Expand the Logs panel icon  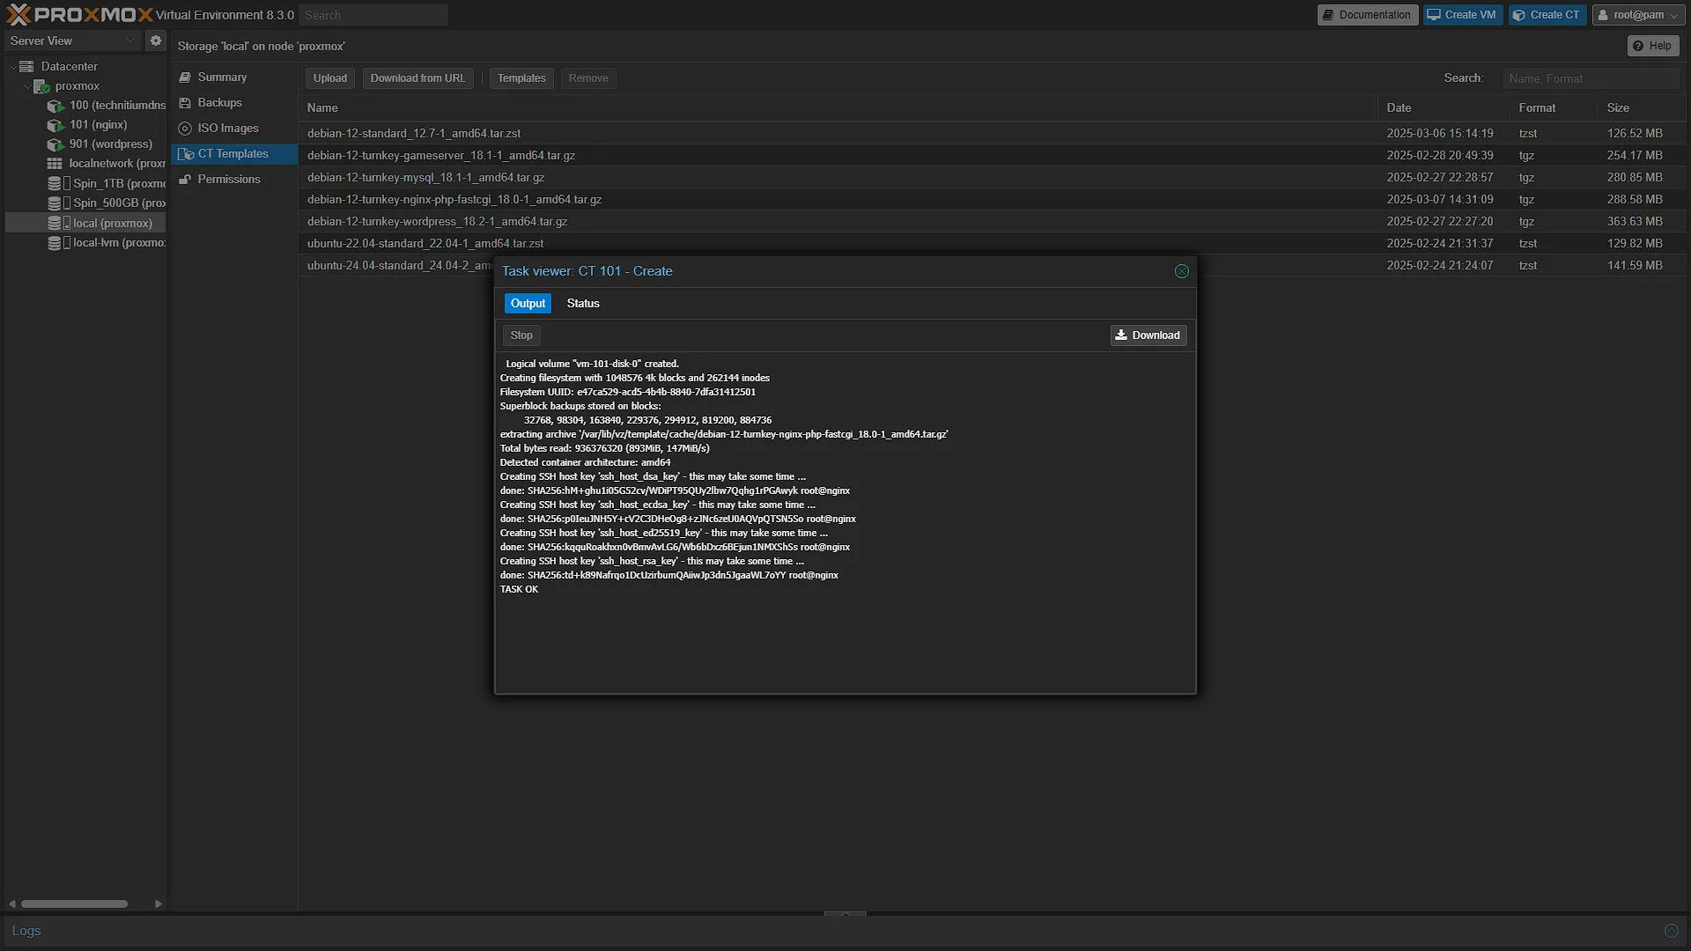click(1672, 931)
